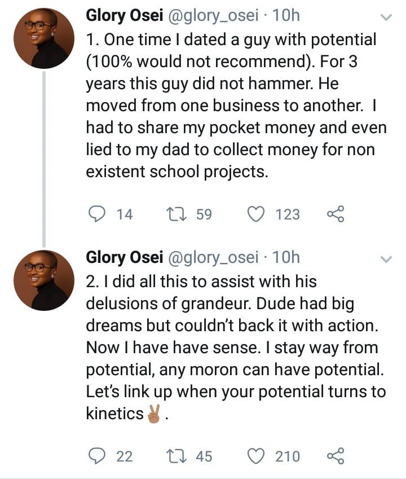This screenshot has height=479, width=406.
Task: Share the second tweet about kinetics
Action: [x=335, y=456]
